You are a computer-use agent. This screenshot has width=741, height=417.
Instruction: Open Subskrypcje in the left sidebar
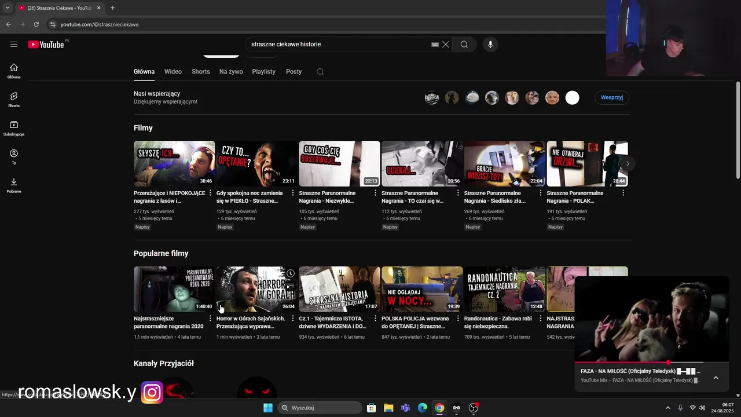pos(14,128)
